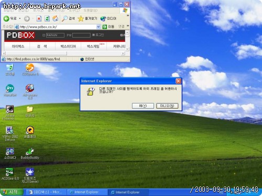This screenshot has width=262, height=196.
Task: Click the vertical scrollbar down arrow in browser
Action: pyautogui.click(x=127, y=49)
